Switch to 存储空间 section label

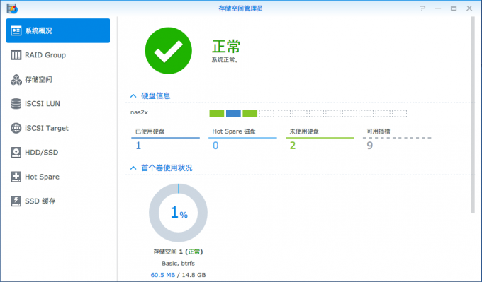tap(38, 79)
